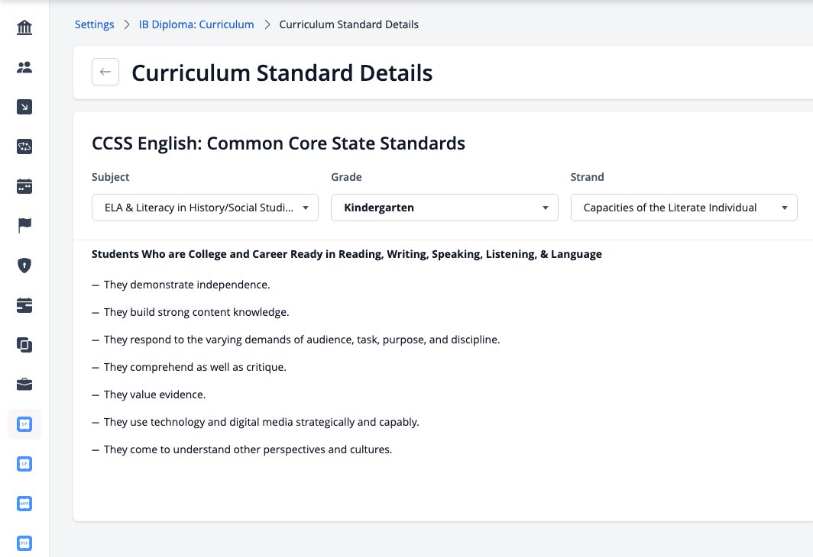Viewport: 813px width, 557px height.
Task: Click the flag icon in sidebar
Action: tap(24, 226)
